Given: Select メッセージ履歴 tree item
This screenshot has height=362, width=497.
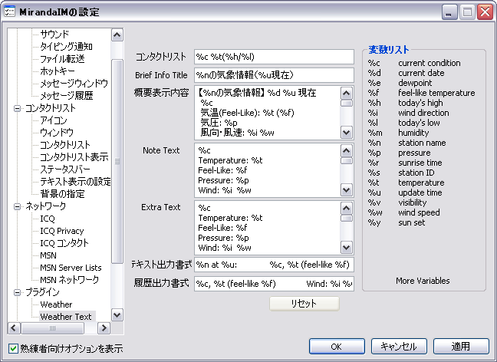Looking at the screenshot, I should click(67, 96).
